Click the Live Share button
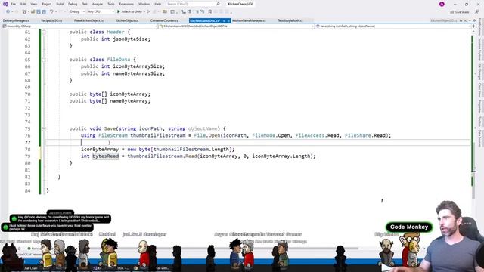 pos(460,12)
